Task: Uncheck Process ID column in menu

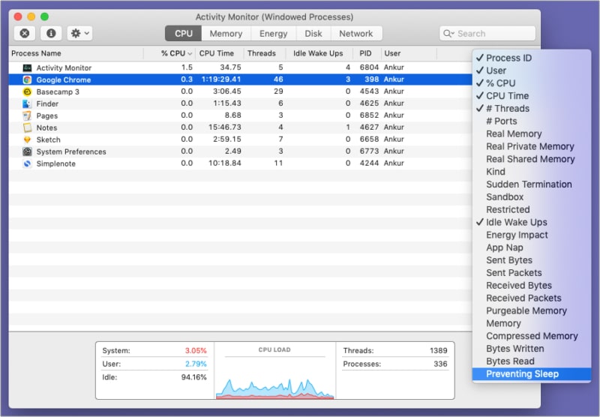Action: pos(508,58)
